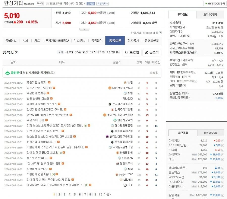Open 시가총액순위 link
The height and width of the screenshot is (199, 227).
[x=178, y=27]
